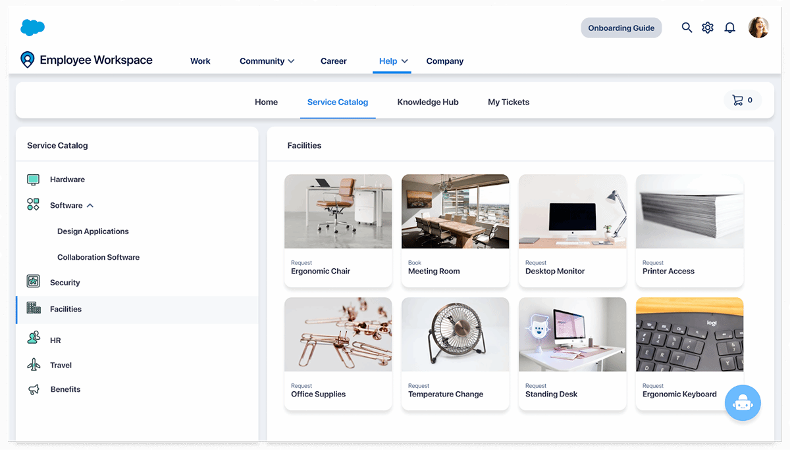
Task: Check notifications via the bell icon
Action: [x=729, y=28]
